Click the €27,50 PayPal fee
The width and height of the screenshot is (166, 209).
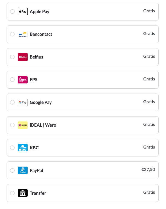(148, 170)
